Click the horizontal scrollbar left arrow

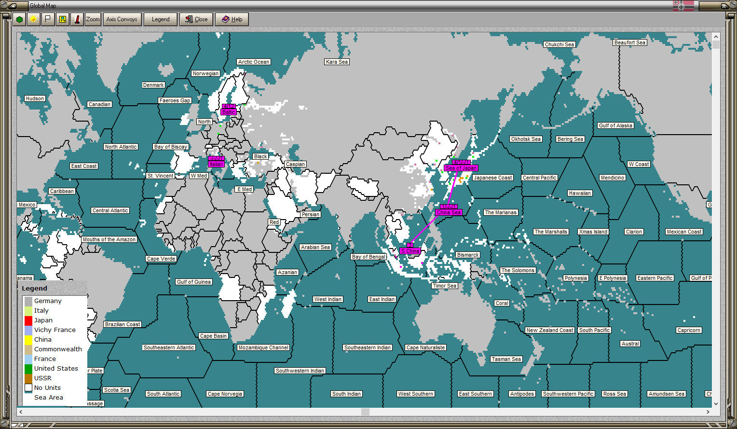coord(21,412)
